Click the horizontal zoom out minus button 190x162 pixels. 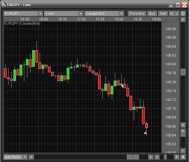(x=157, y=157)
